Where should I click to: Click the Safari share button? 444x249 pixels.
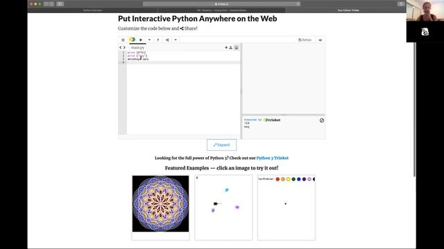click(x=401, y=4)
